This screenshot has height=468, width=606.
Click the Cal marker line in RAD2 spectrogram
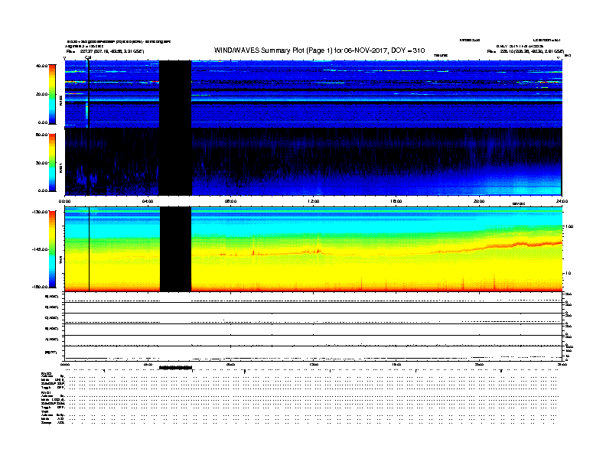(89, 94)
